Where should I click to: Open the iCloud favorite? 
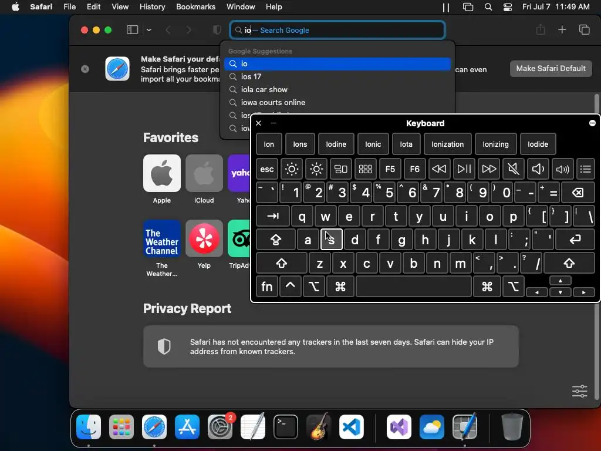[x=204, y=173]
